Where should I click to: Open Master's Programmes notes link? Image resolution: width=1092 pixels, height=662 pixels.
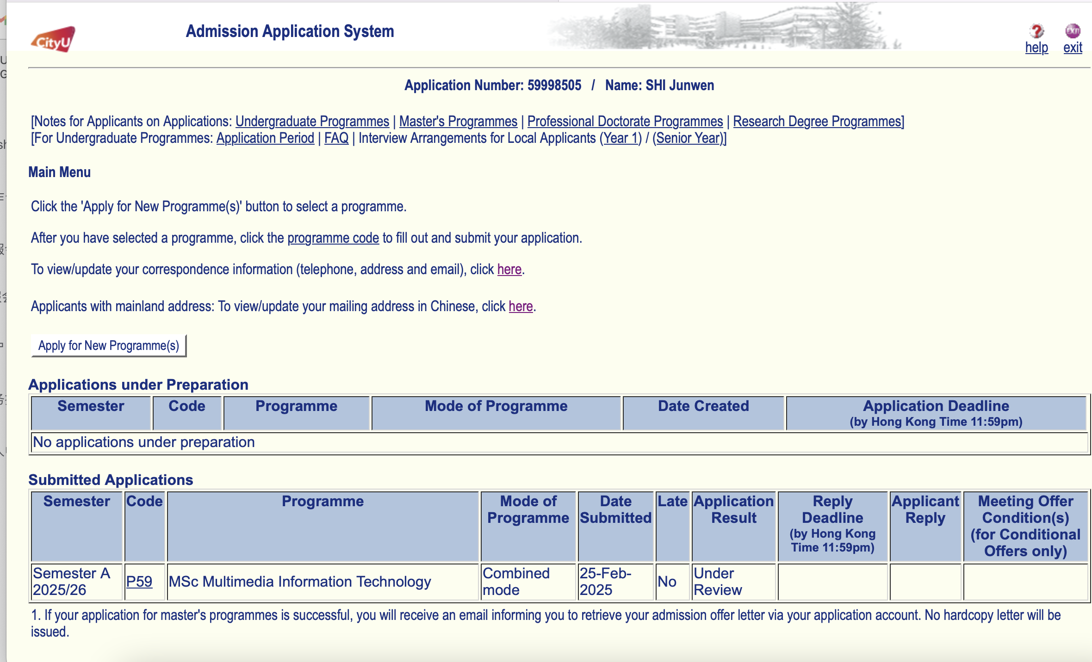[458, 122]
